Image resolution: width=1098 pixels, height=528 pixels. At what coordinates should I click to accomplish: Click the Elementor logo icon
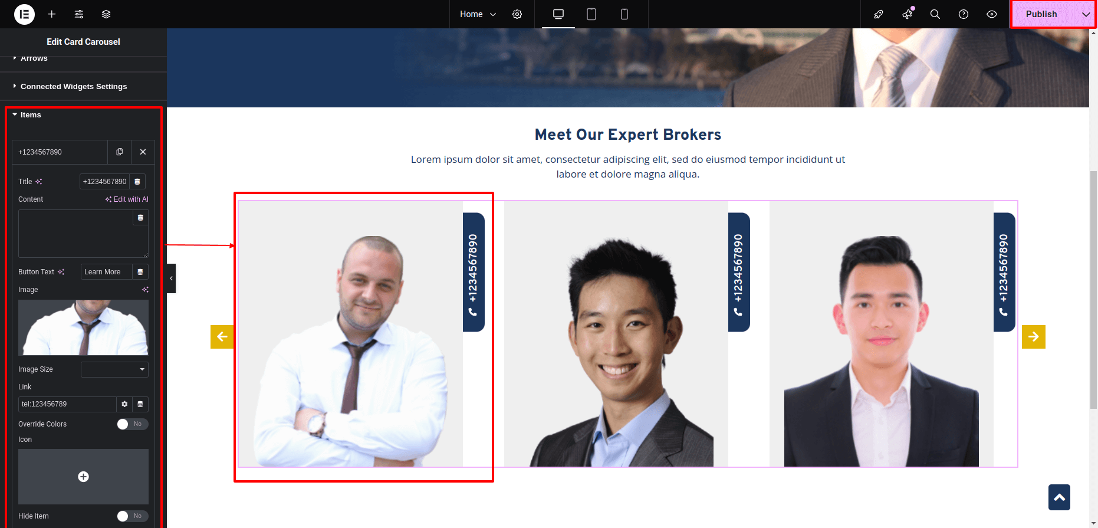24,14
